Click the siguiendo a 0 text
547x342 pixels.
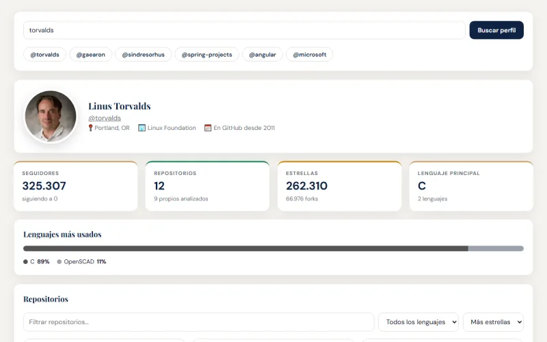(x=40, y=198)
